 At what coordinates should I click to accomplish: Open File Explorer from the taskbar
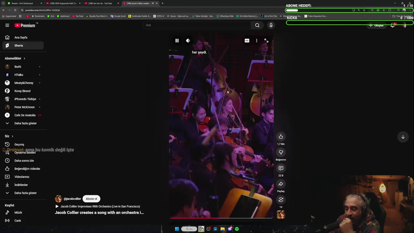click(223, 229)
